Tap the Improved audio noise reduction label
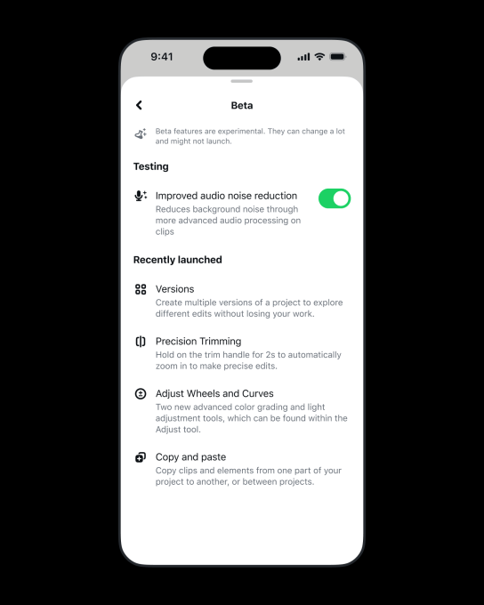Viewport: 484px width, 605px height. 226,196
